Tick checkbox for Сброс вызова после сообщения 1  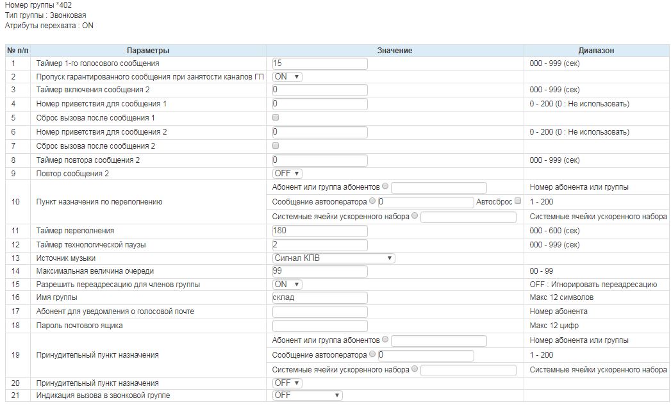coord(276,118)
